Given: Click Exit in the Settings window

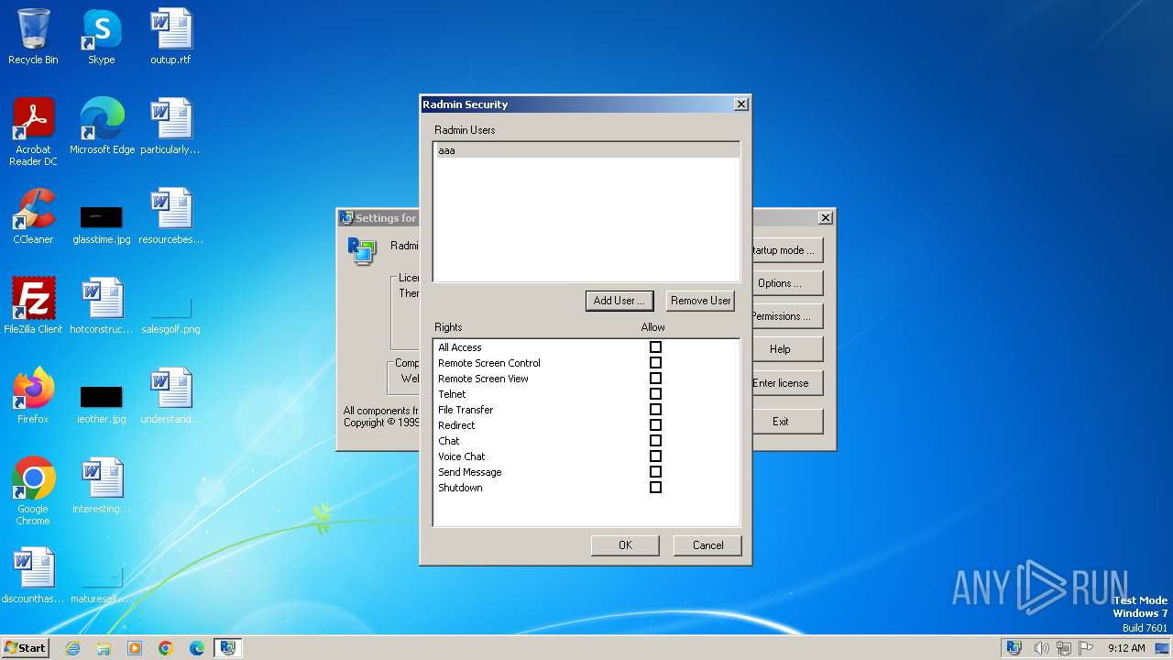Looking at the screenshot, I should [x=787, y=422].
